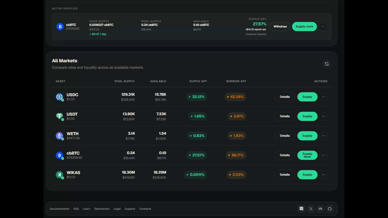
Task: Open the Tokenomics footer link
Action: pyautogui.click(x=102, y=209)
